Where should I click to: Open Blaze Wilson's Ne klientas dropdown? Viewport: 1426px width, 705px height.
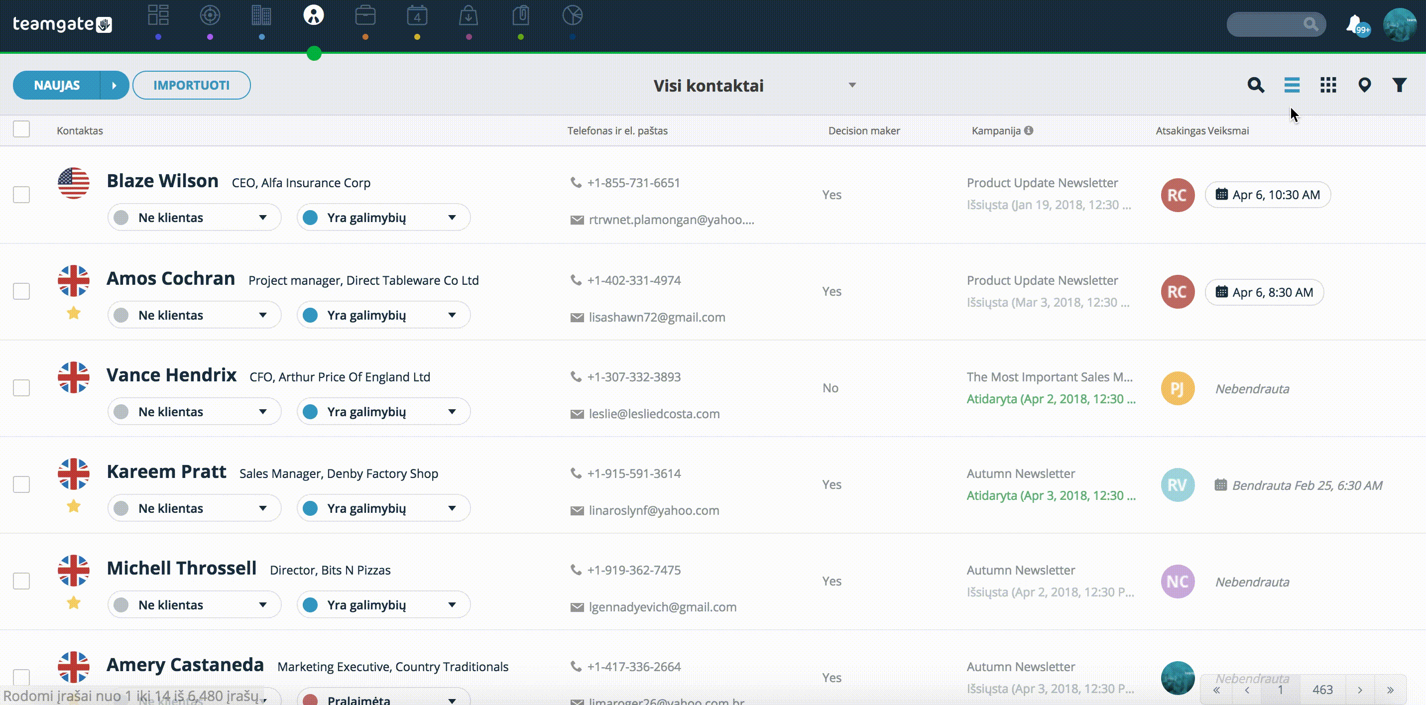(194, 218)
